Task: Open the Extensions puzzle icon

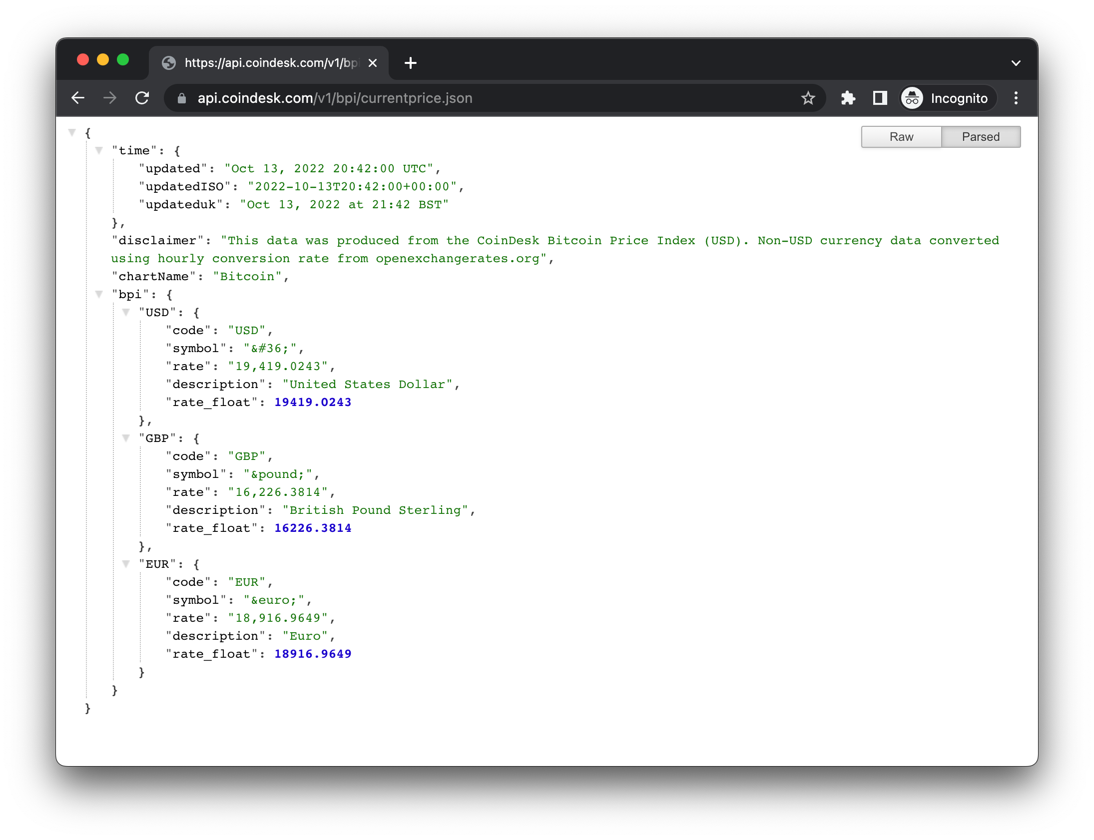Action: (x=848, y=98)
